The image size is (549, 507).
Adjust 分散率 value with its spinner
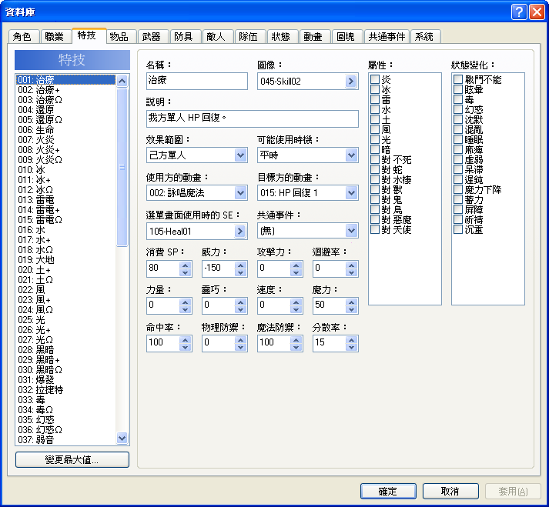tap(351, 343)
